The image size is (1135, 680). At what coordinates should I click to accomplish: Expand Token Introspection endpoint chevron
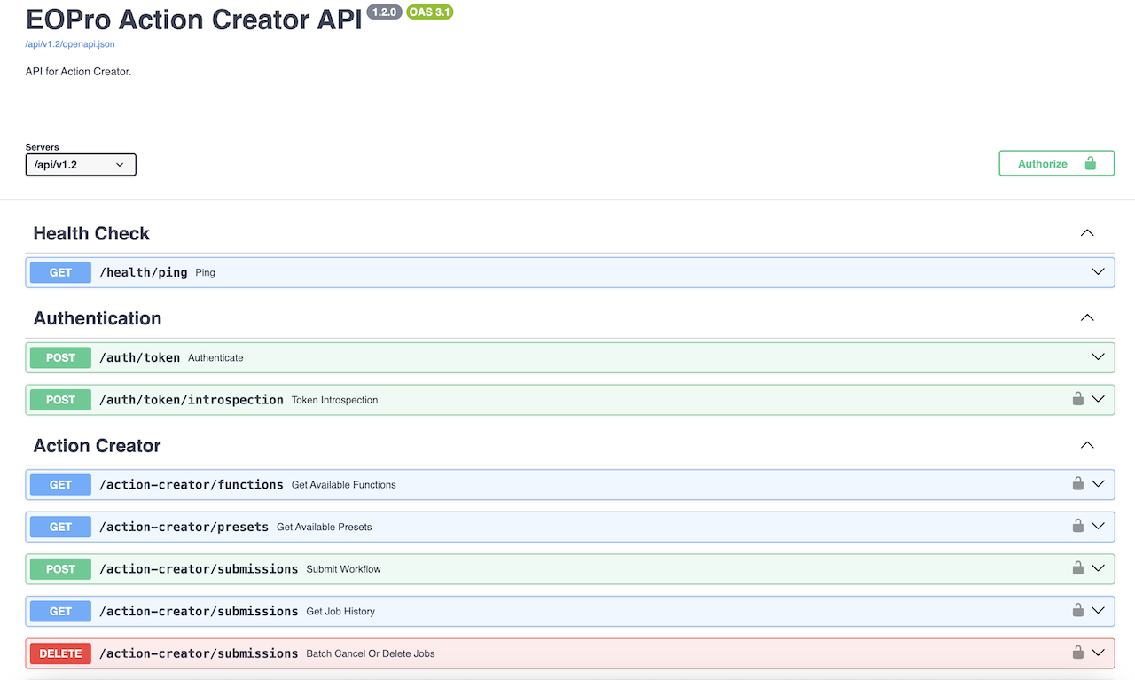click(x=1098, y=399)
